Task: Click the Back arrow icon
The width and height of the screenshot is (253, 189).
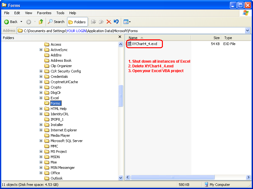Action: 7,22
